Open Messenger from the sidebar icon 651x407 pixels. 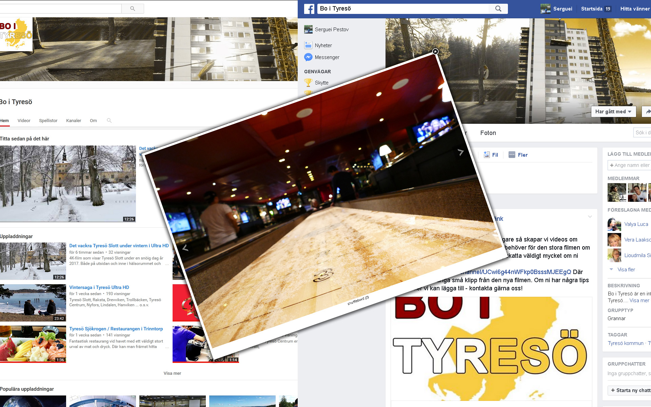point(308,57)
